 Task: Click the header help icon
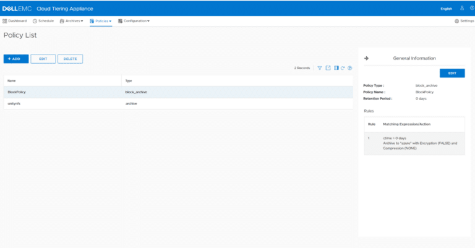click(472, 8)
